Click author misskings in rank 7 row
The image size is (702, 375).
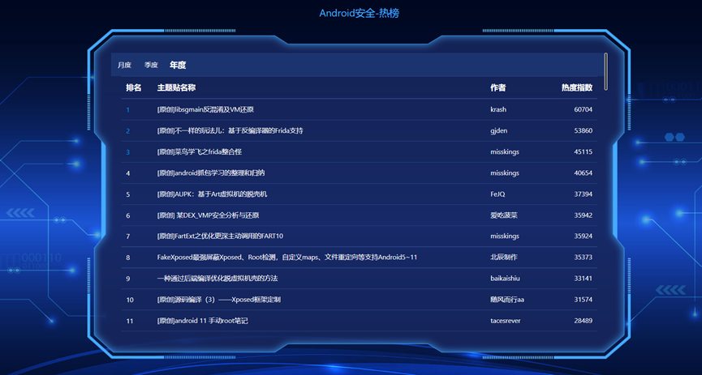click(505, 236)
